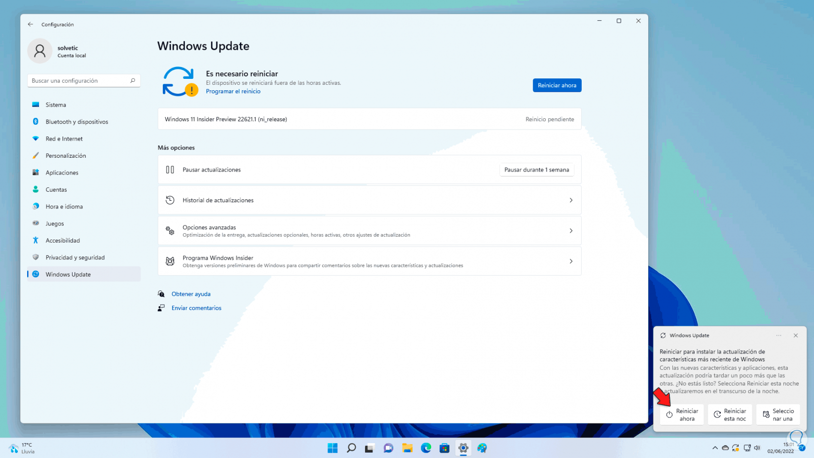Click the Windows Update tray icon
Image resolution: width=814 pixels, height=458 pixels.
tap(736, 448)
